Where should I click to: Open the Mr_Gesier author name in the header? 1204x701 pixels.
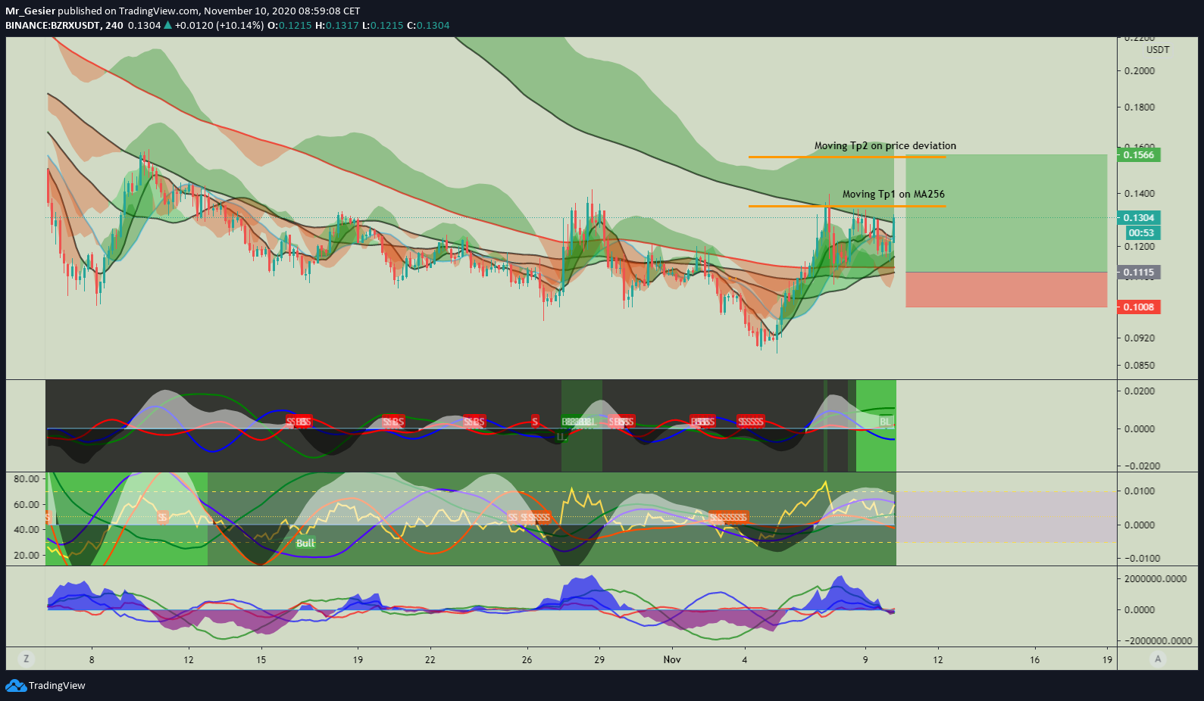pos(30,11)
